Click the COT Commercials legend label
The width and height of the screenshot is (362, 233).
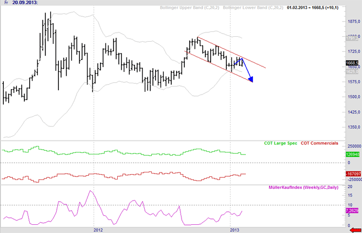tap(319, 143)
